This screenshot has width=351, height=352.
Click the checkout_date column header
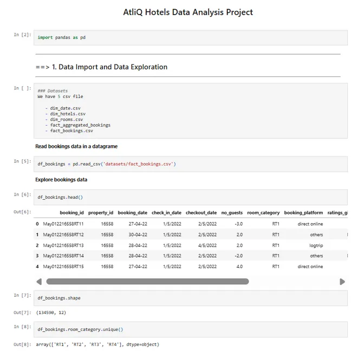tap(201, 213)
